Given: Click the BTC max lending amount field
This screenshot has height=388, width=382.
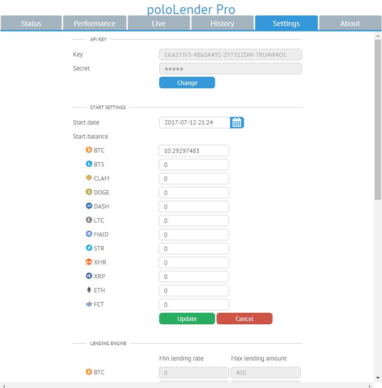Looking at the screenshot, I should [x=266, y=373].
